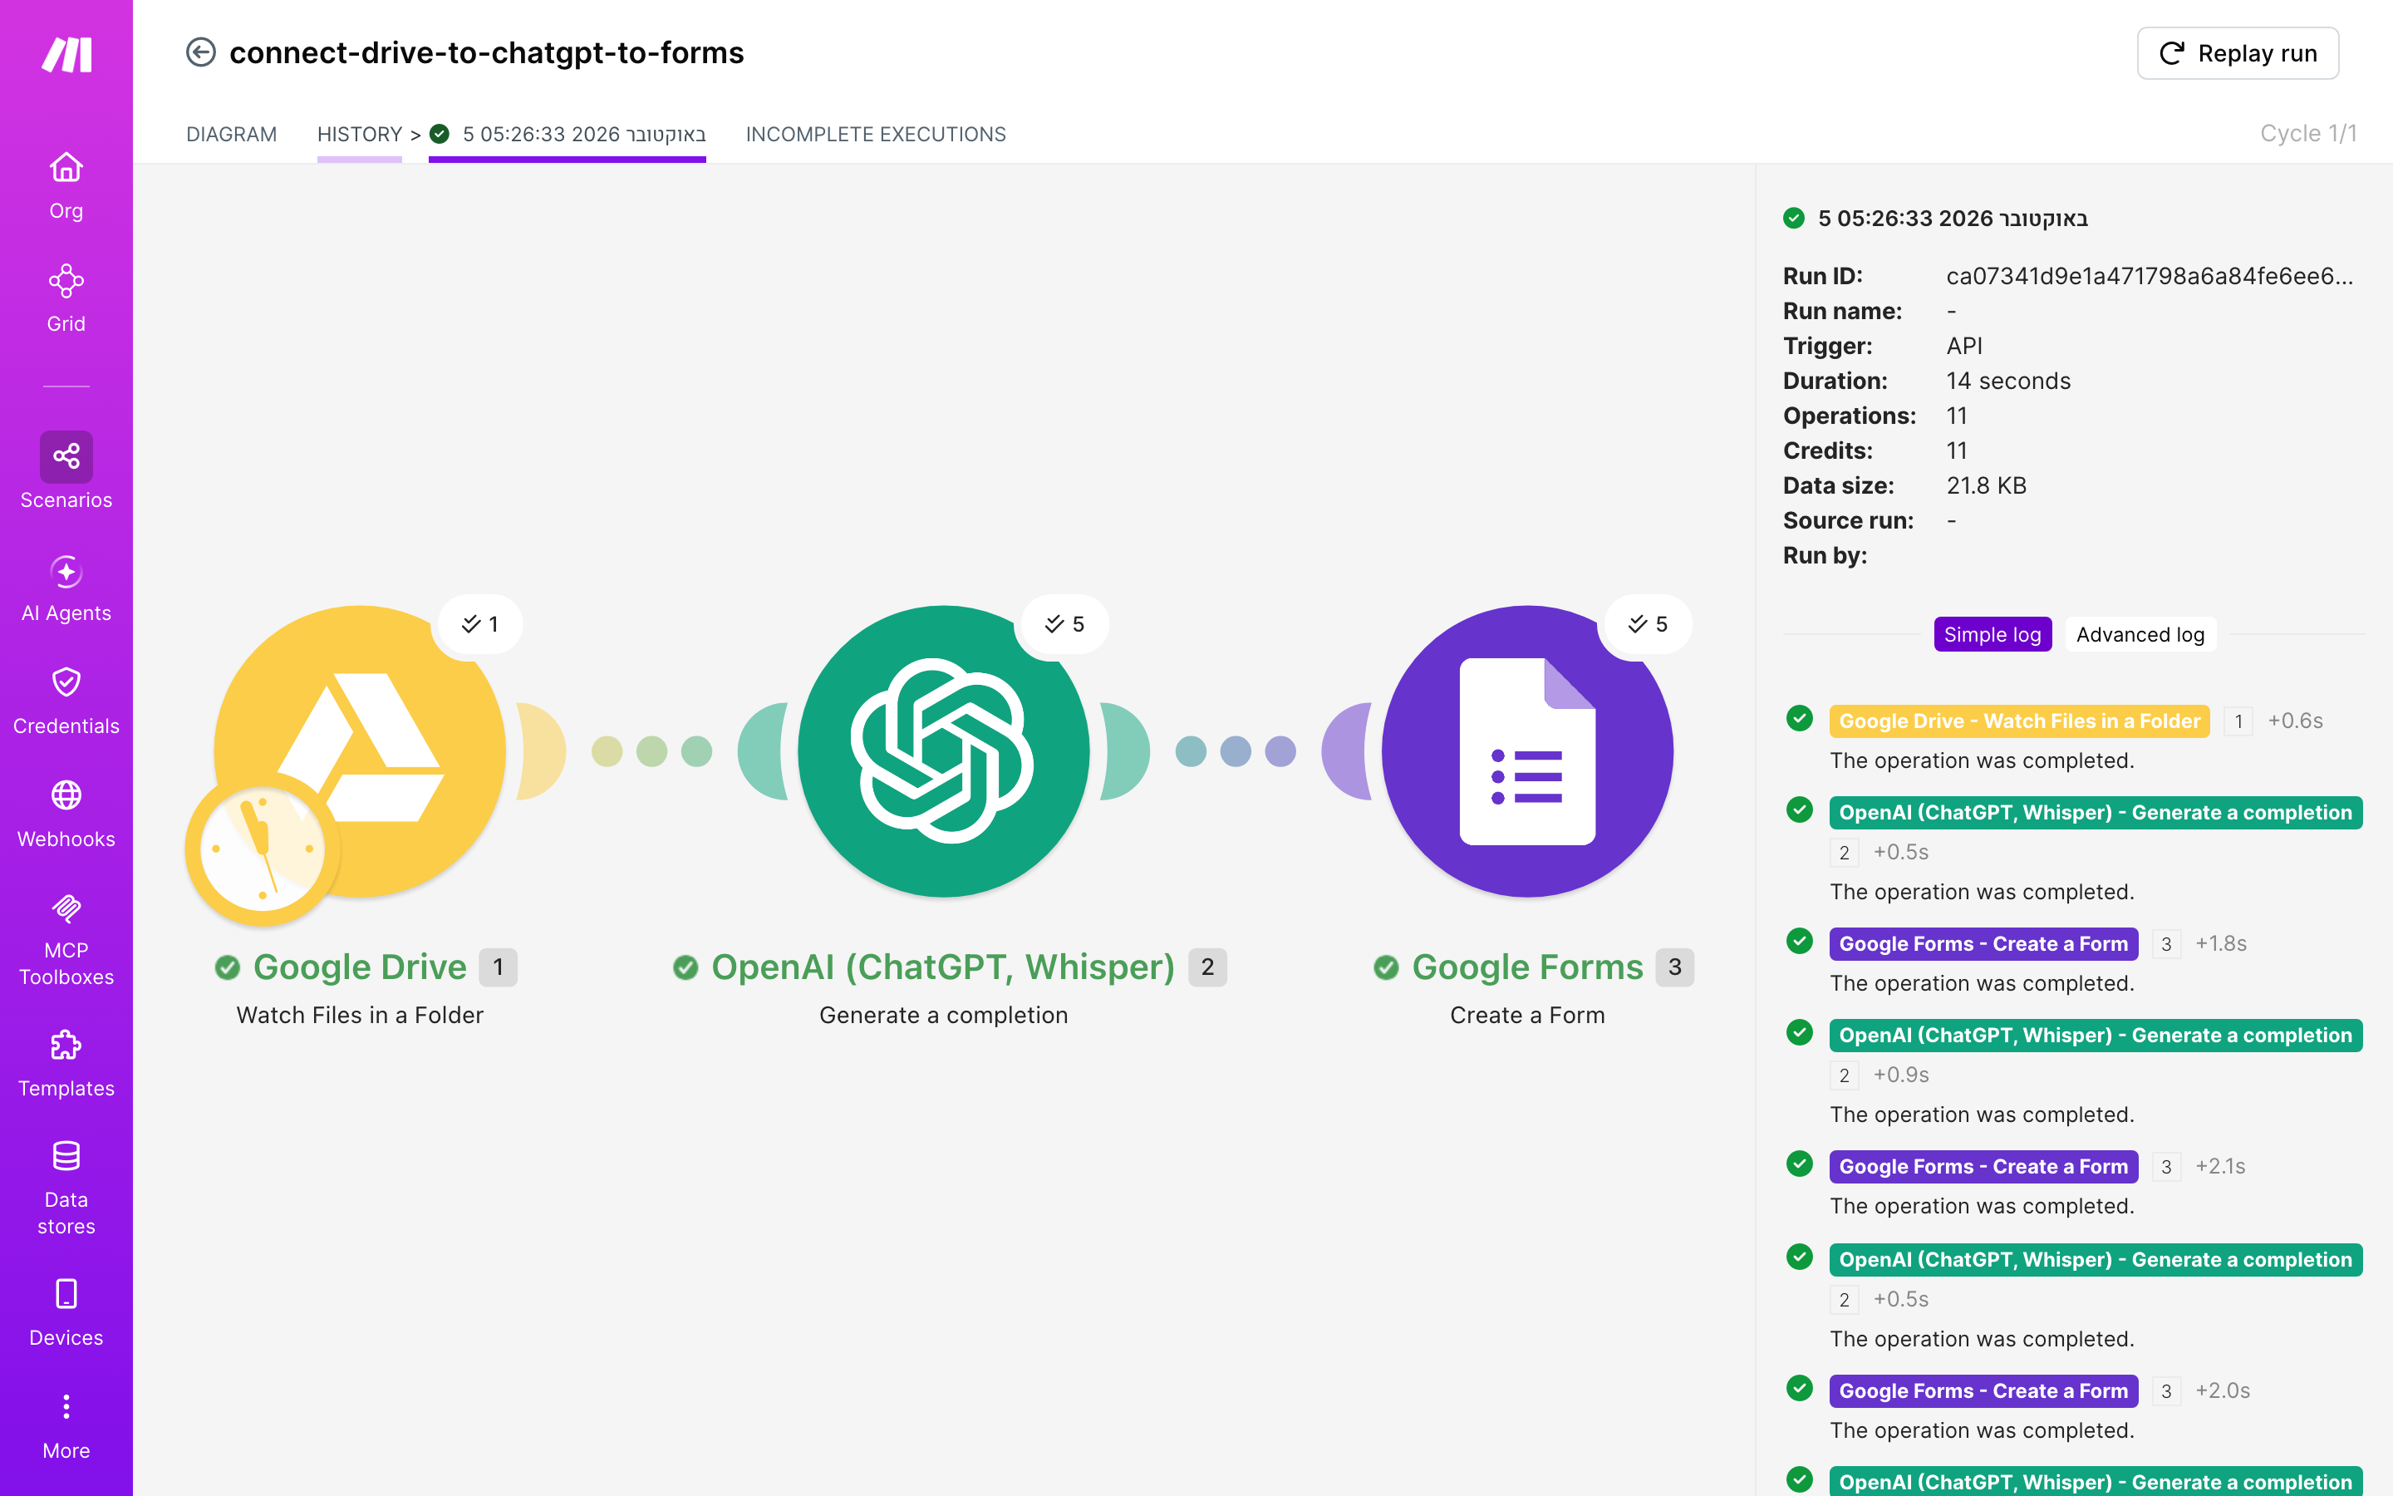Viewport: 2393px width, 1496px height.
Task: Go to Scenarios section
Action: [x=66, y=471]
